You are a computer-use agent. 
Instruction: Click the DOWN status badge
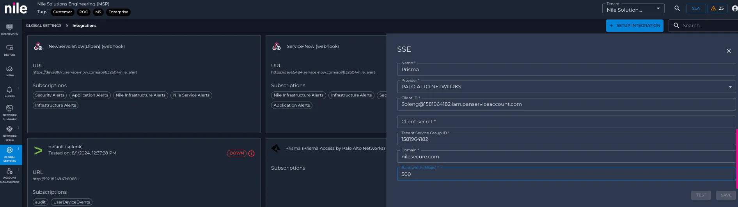(x=237, y=153)
